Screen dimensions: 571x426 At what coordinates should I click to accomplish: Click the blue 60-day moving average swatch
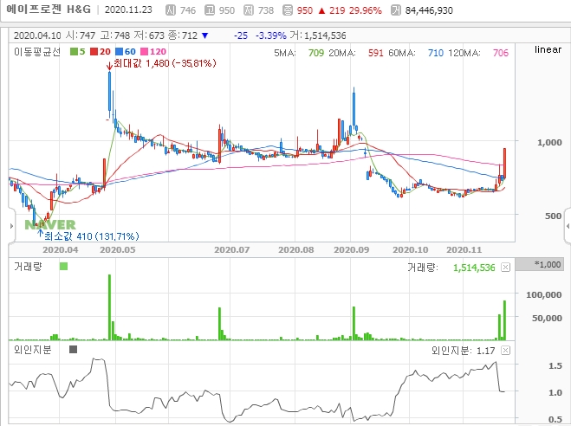119,52
